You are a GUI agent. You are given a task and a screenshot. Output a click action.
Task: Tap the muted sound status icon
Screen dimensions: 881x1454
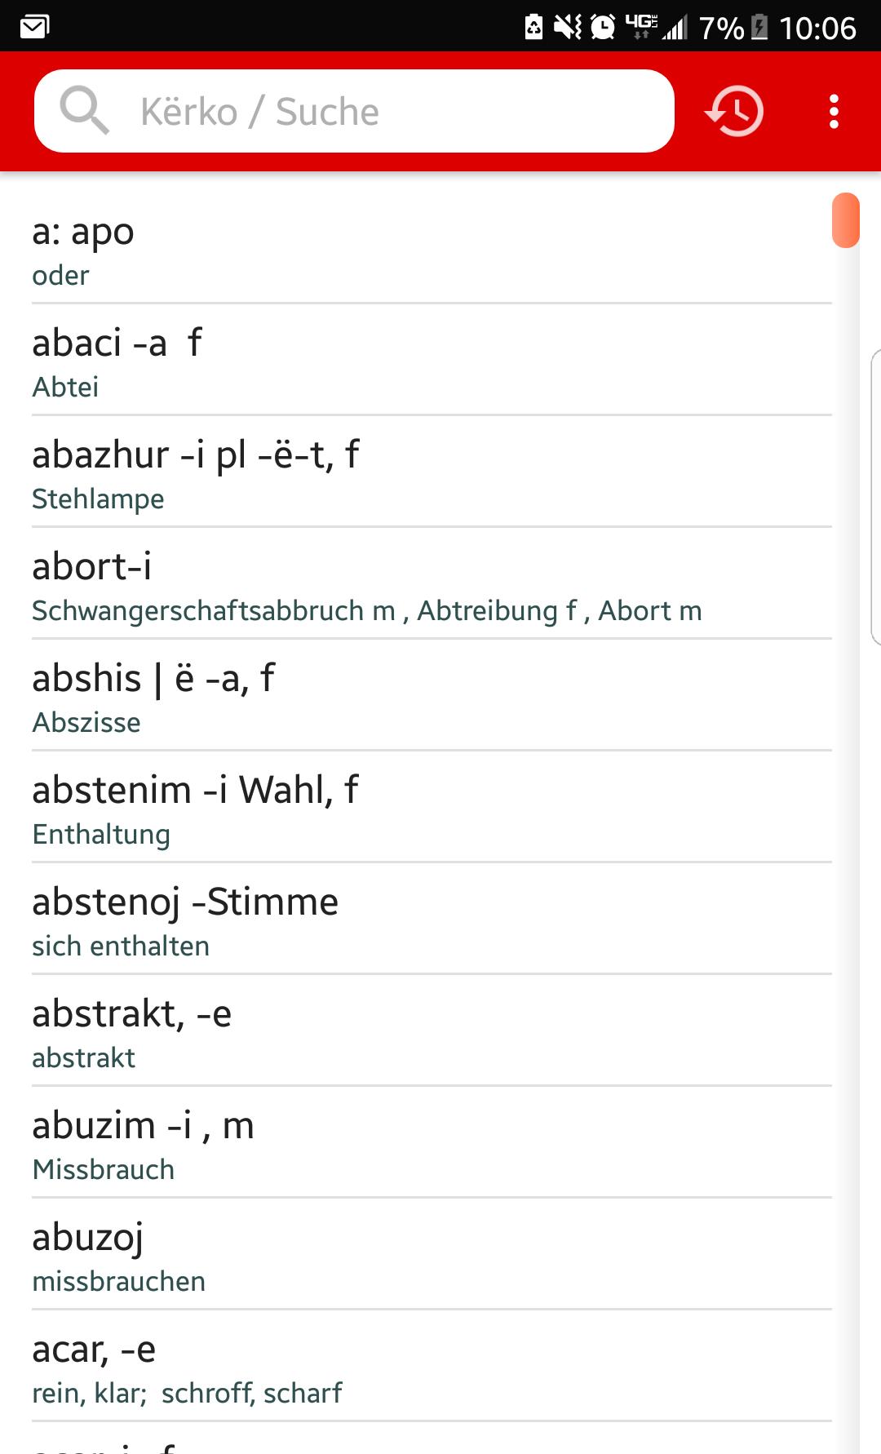[x=568, y=27]
